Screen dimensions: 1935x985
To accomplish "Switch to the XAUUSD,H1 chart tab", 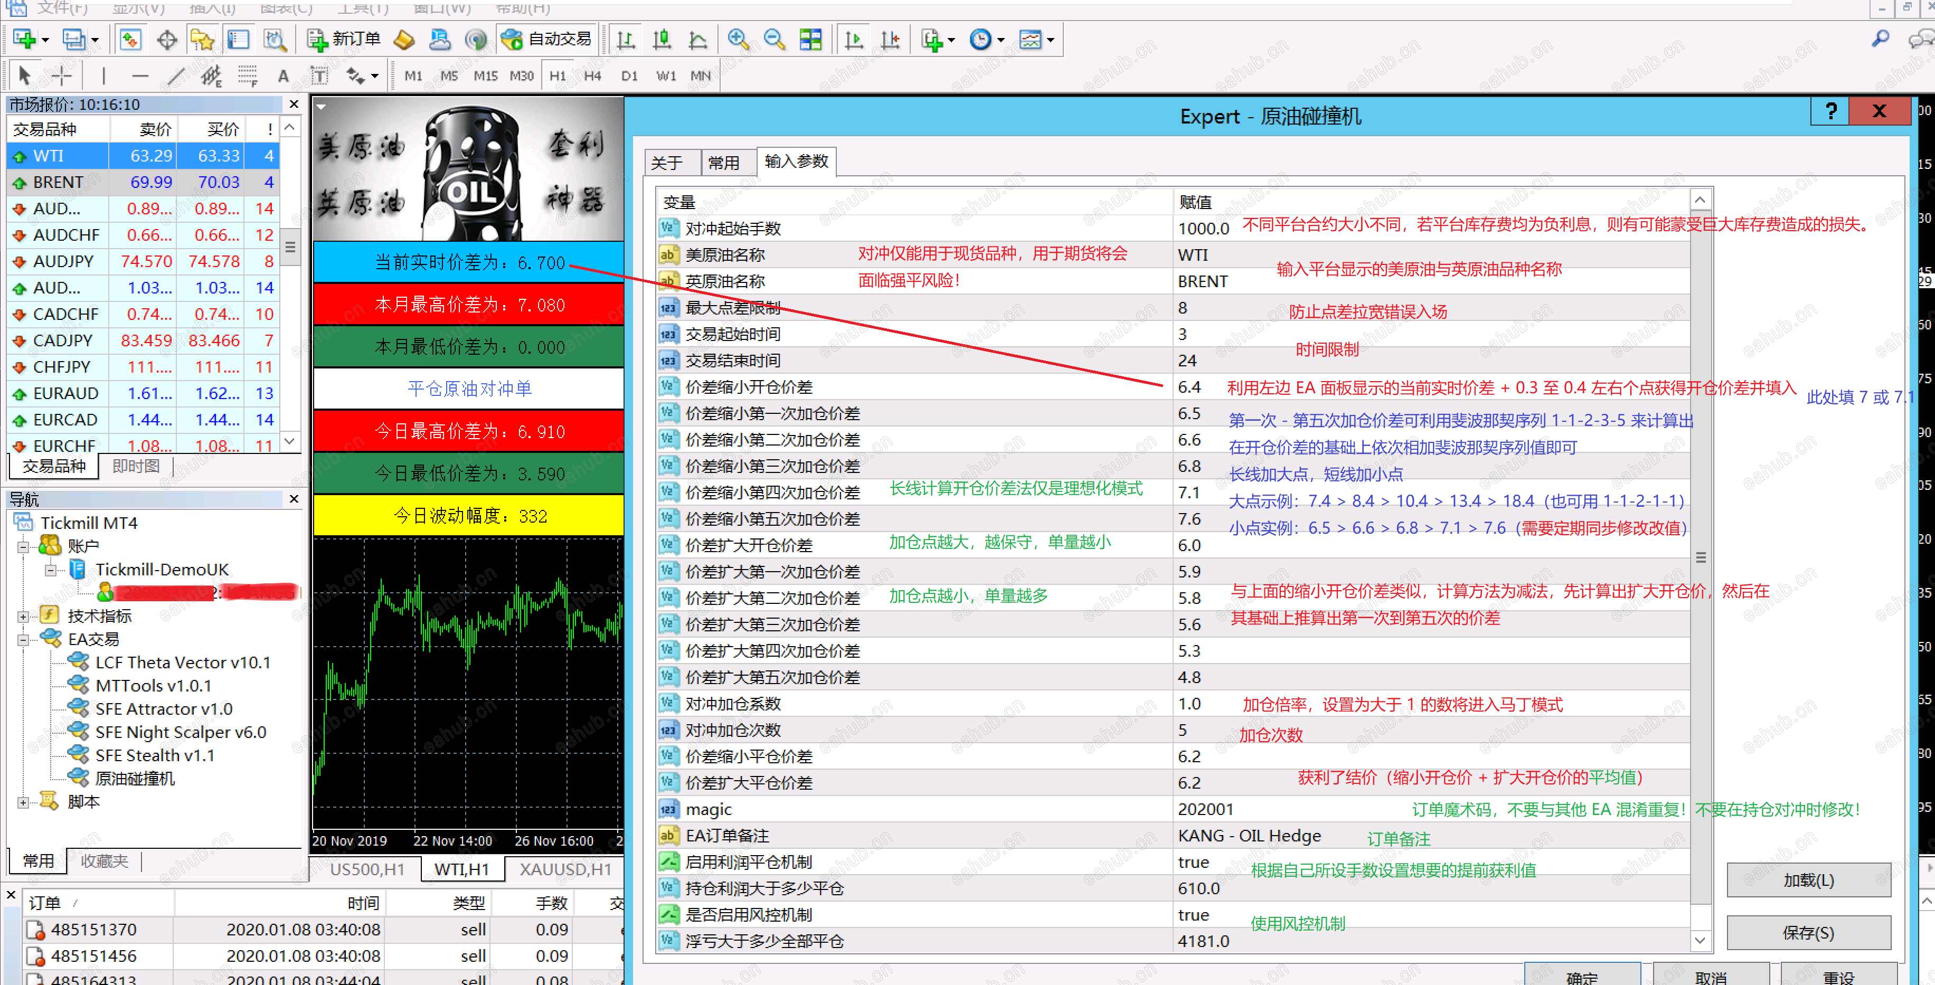I will coord(565,869).
